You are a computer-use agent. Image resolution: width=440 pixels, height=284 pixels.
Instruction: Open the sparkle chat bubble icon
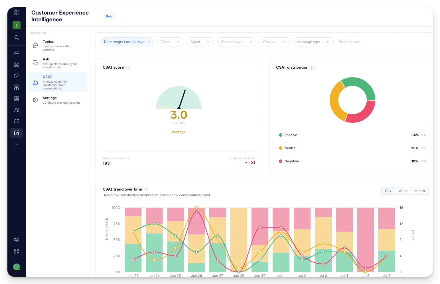coord(17,121)
